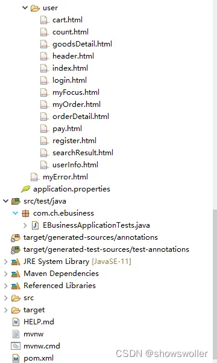Select searchResult.html file
This screenshot has width=217, height=363.
pos(83,153)
